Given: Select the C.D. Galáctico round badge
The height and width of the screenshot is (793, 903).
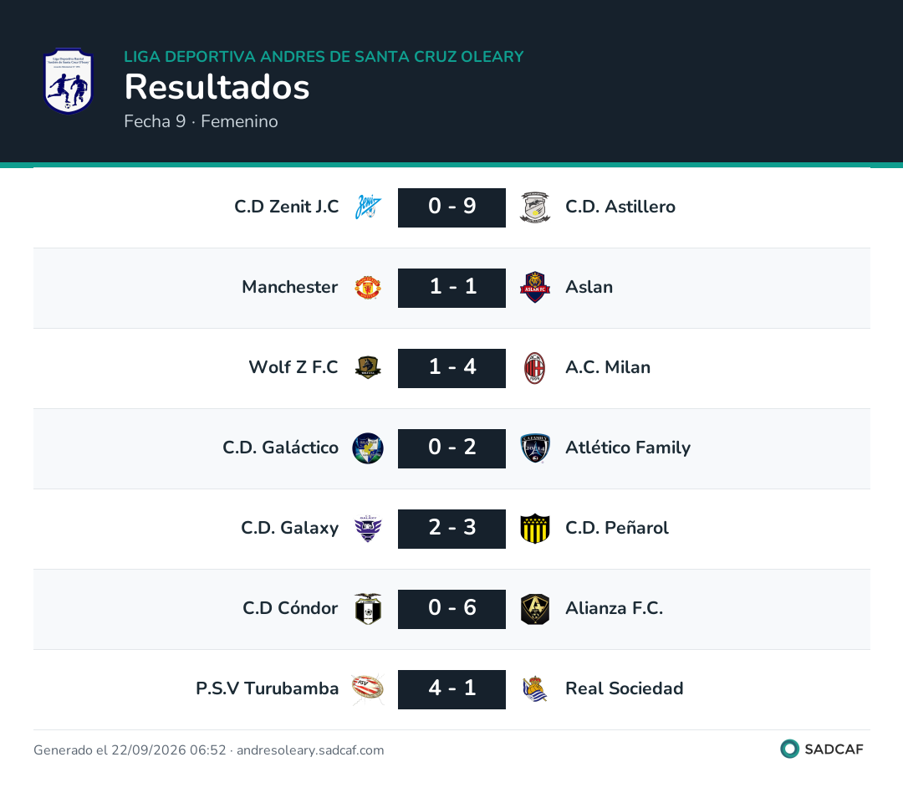Looking at the screenshot, I should click(368, 448).
